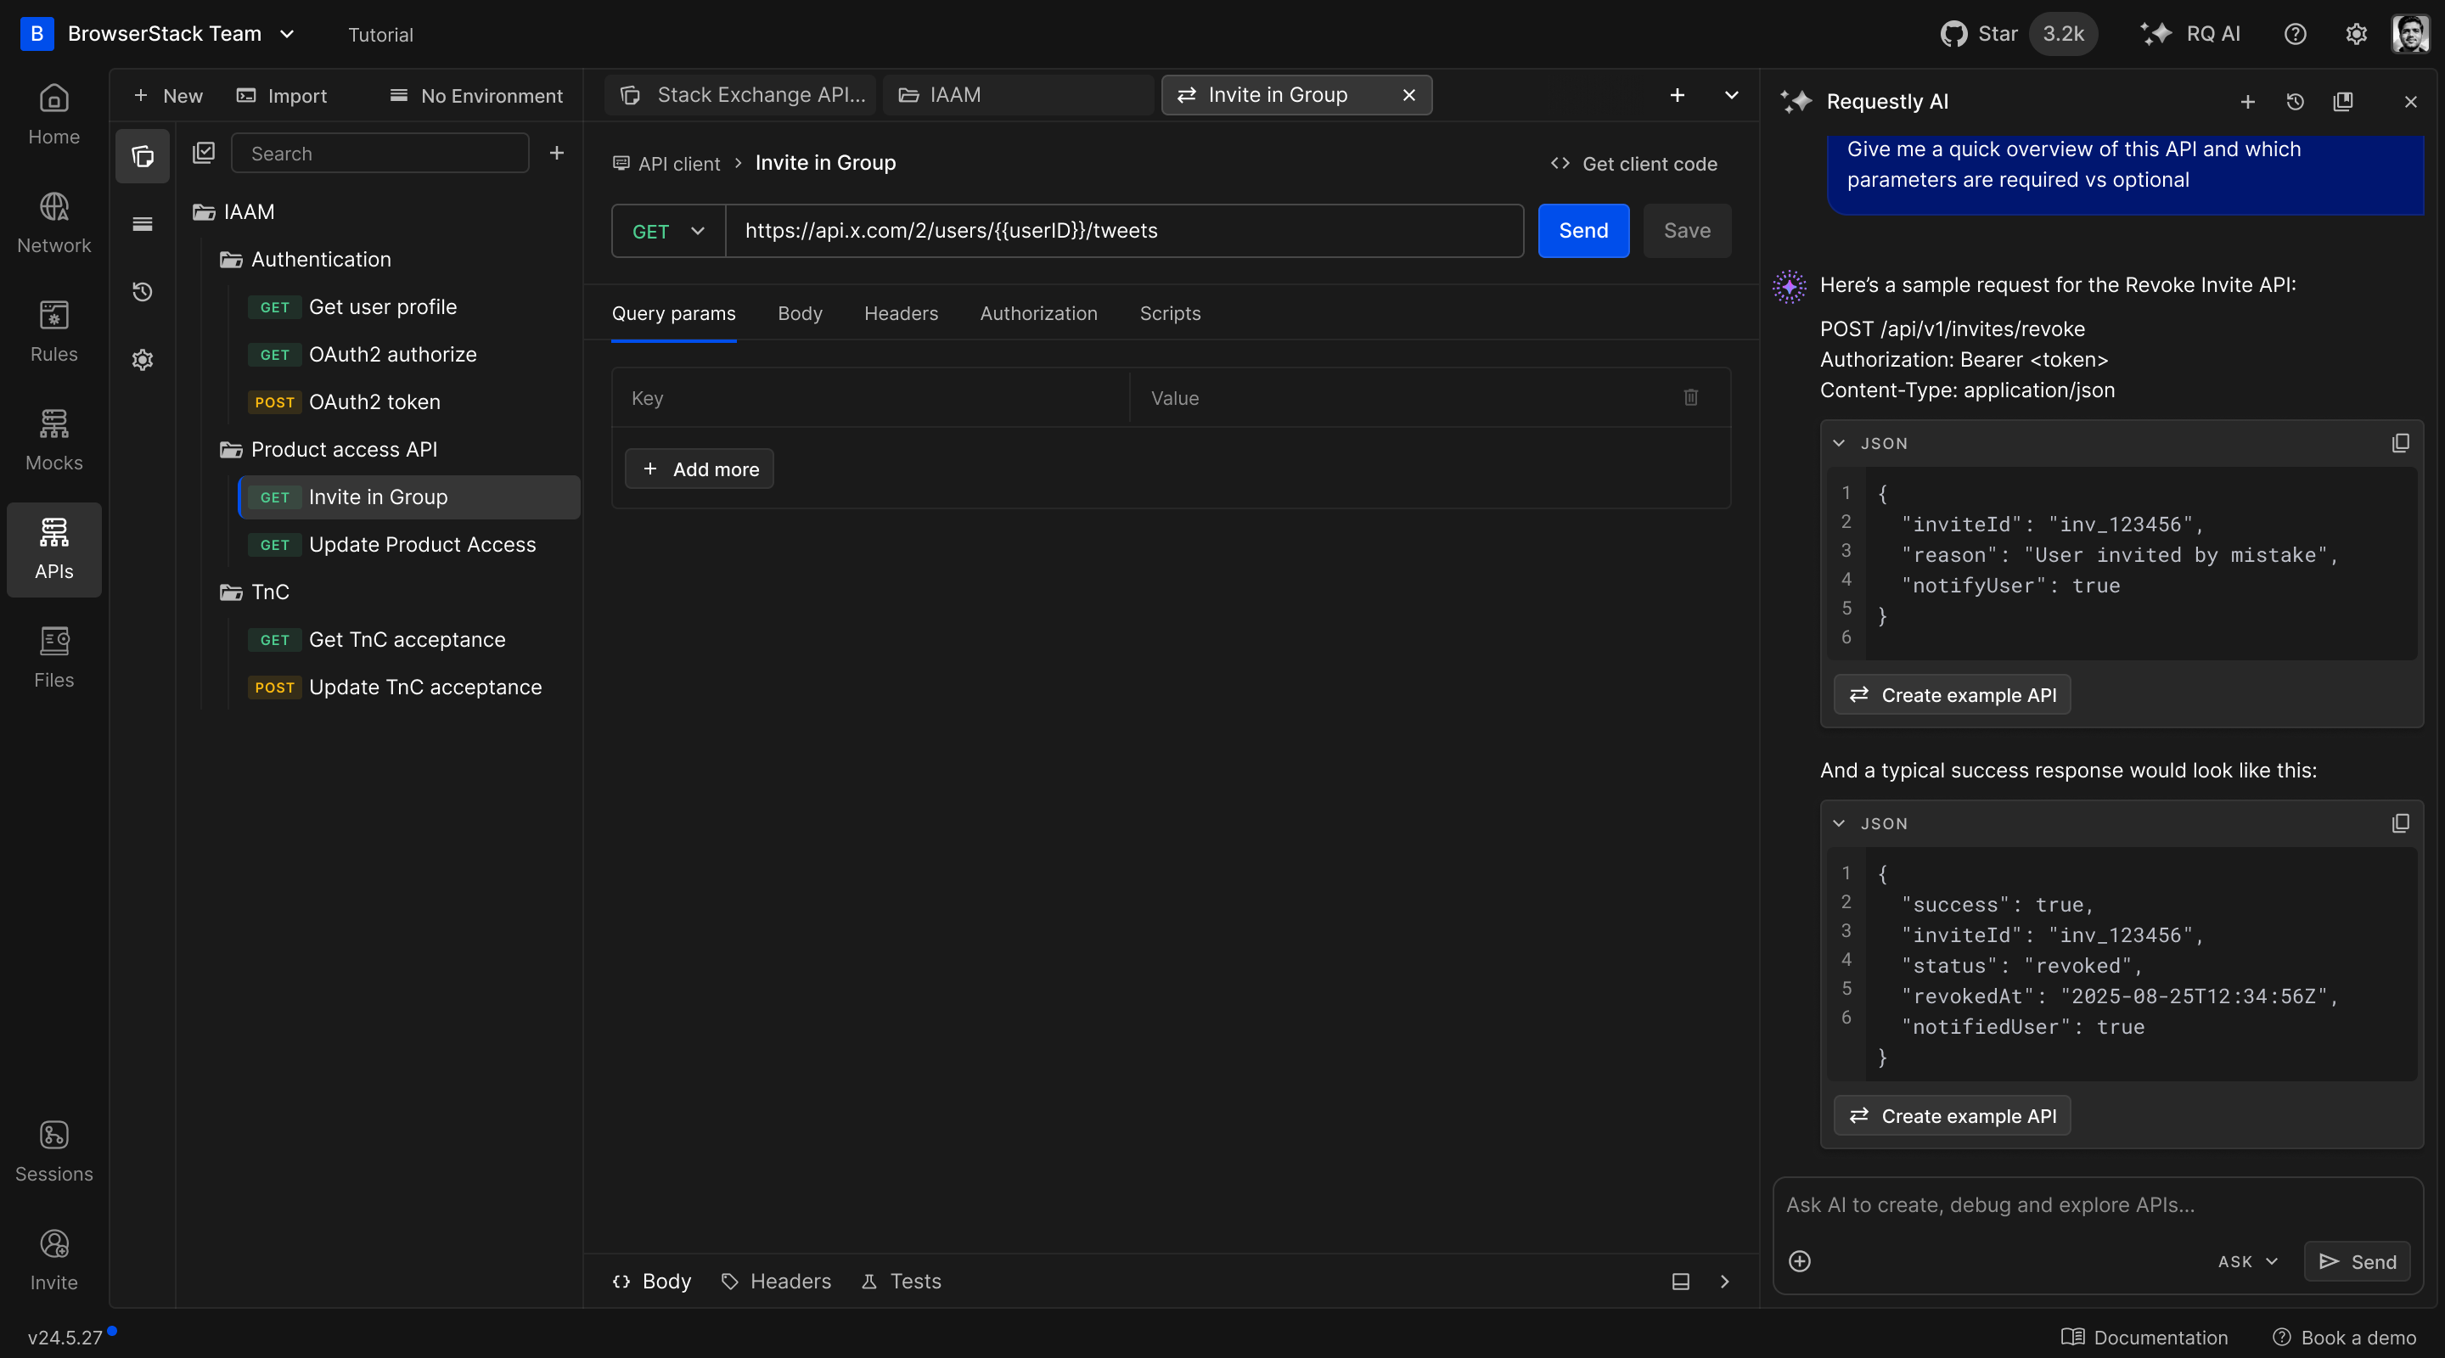
Task: Focus the request URL field
Action: pos(1125,231)
